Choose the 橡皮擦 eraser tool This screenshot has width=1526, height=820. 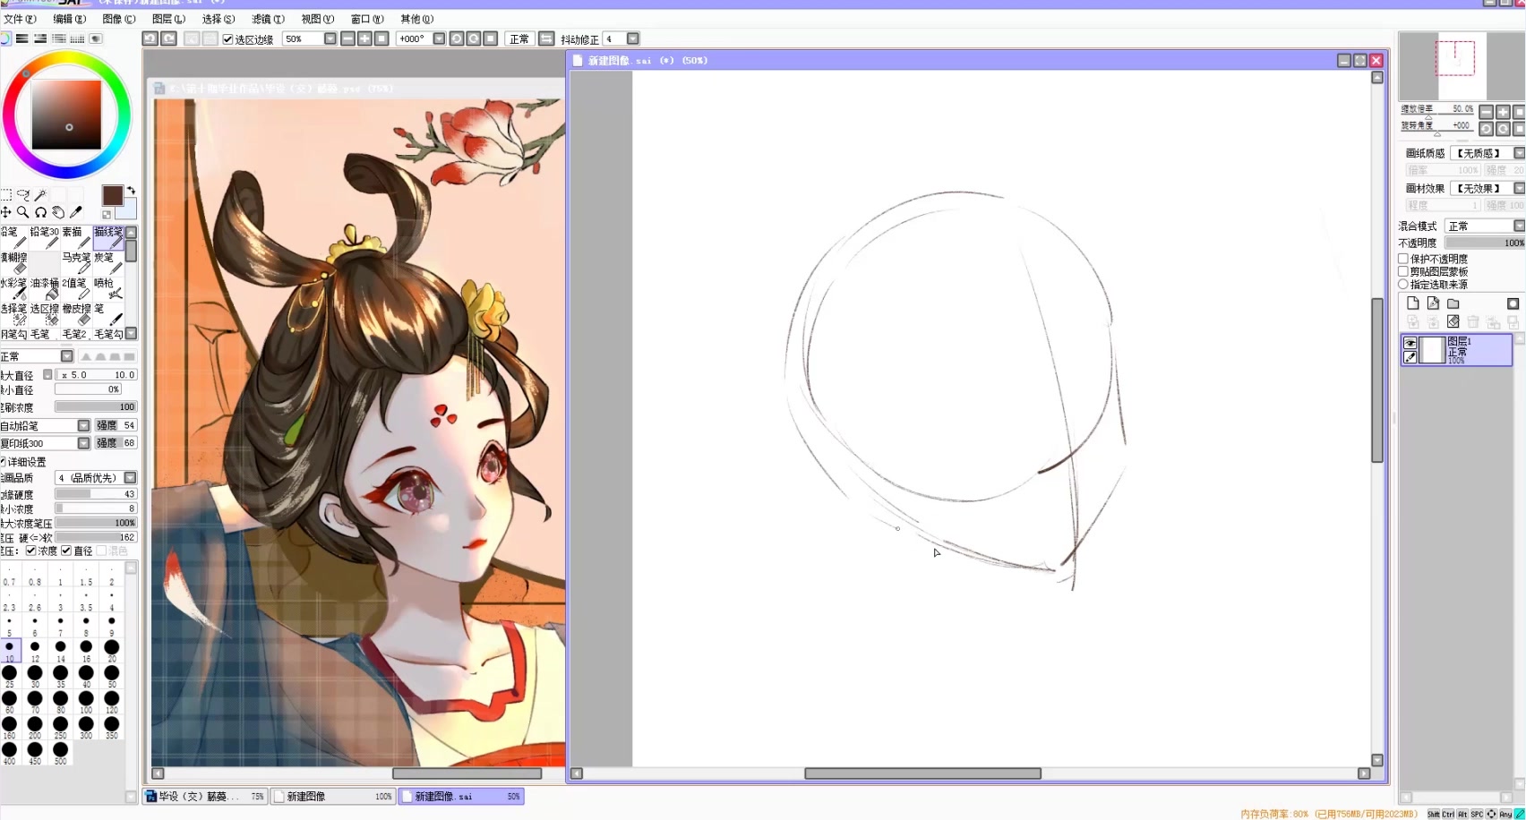(x=77, y=313)
